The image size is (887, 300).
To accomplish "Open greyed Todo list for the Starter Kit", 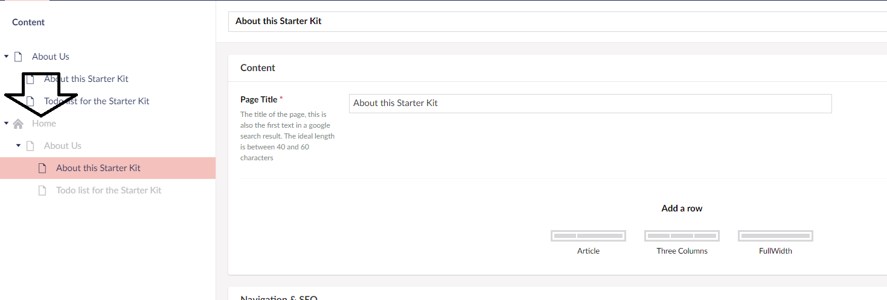I will click(x=109, y=190).
